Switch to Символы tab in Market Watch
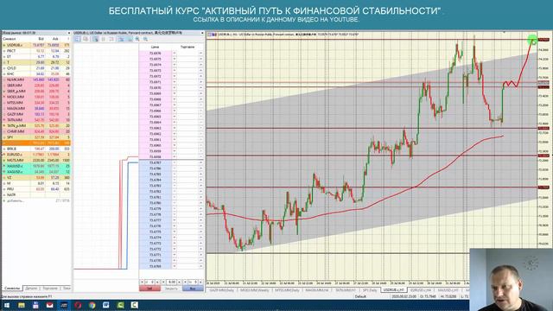This screenshot has height=311, width=553. [12, 289]
